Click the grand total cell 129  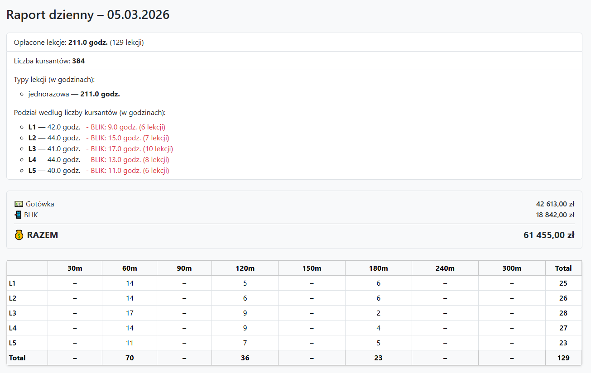pos(563,358)
